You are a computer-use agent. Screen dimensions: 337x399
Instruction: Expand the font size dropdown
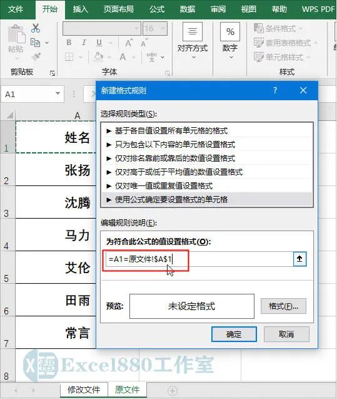[x=163, y=28]
